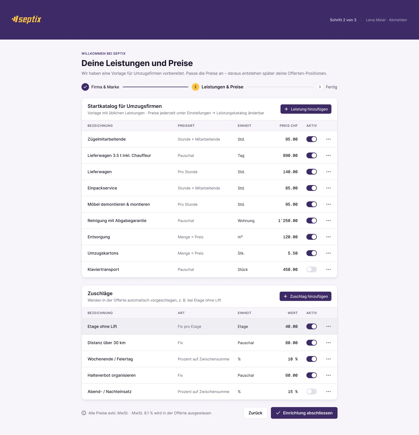Click the Abmelden link
Screen dimensions: 419x435
click(398, 20)
